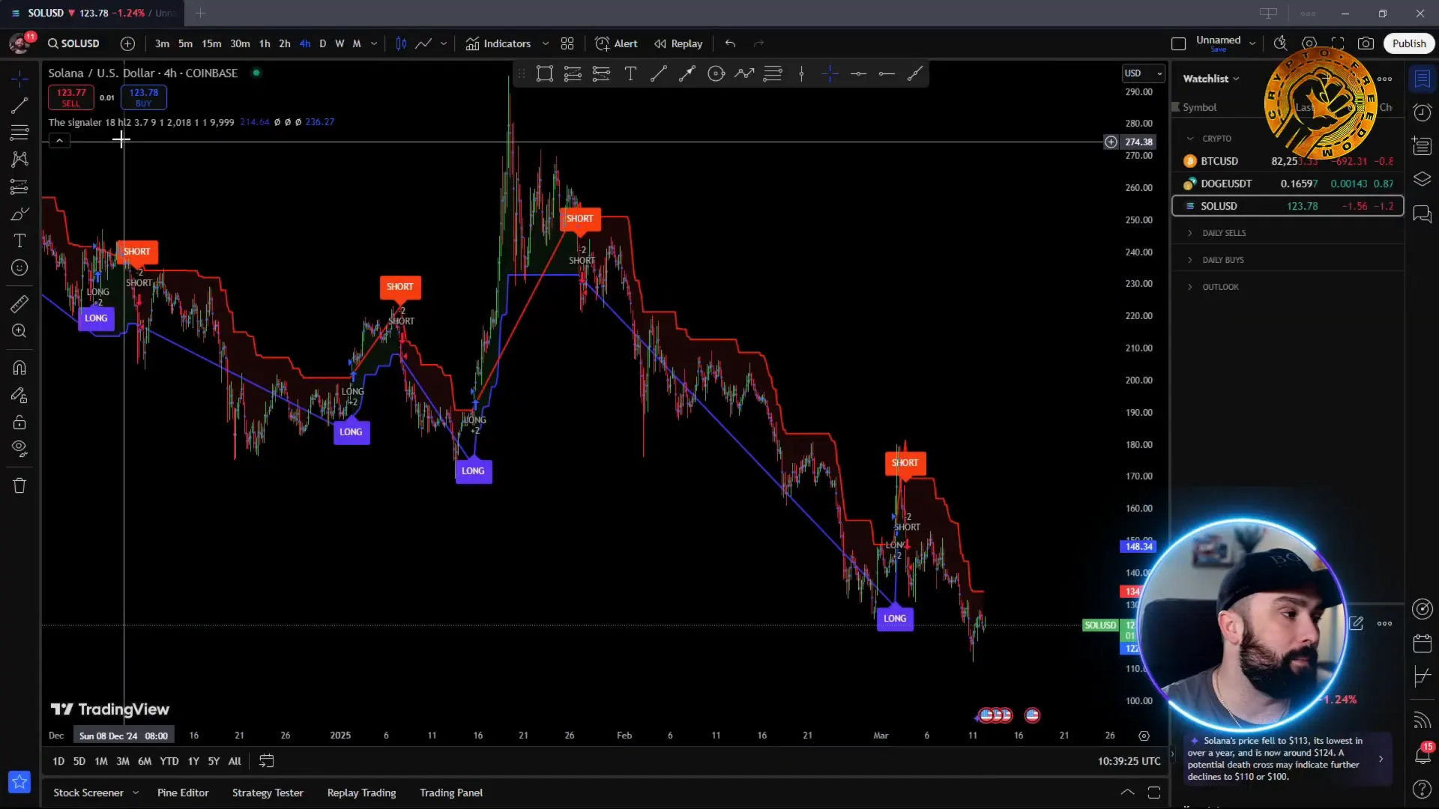
Task: Toggle the Unnamed layout checkbox square
Action: [x=1178, y=43]
